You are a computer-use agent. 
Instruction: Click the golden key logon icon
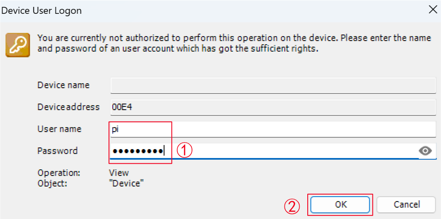coord(18,45)
